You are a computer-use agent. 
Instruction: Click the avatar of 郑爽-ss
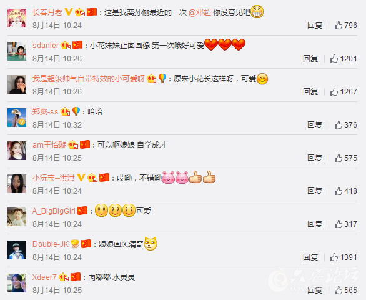17,117
